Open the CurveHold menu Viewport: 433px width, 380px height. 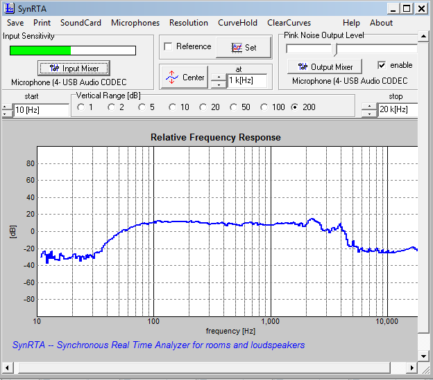(237, 23)
